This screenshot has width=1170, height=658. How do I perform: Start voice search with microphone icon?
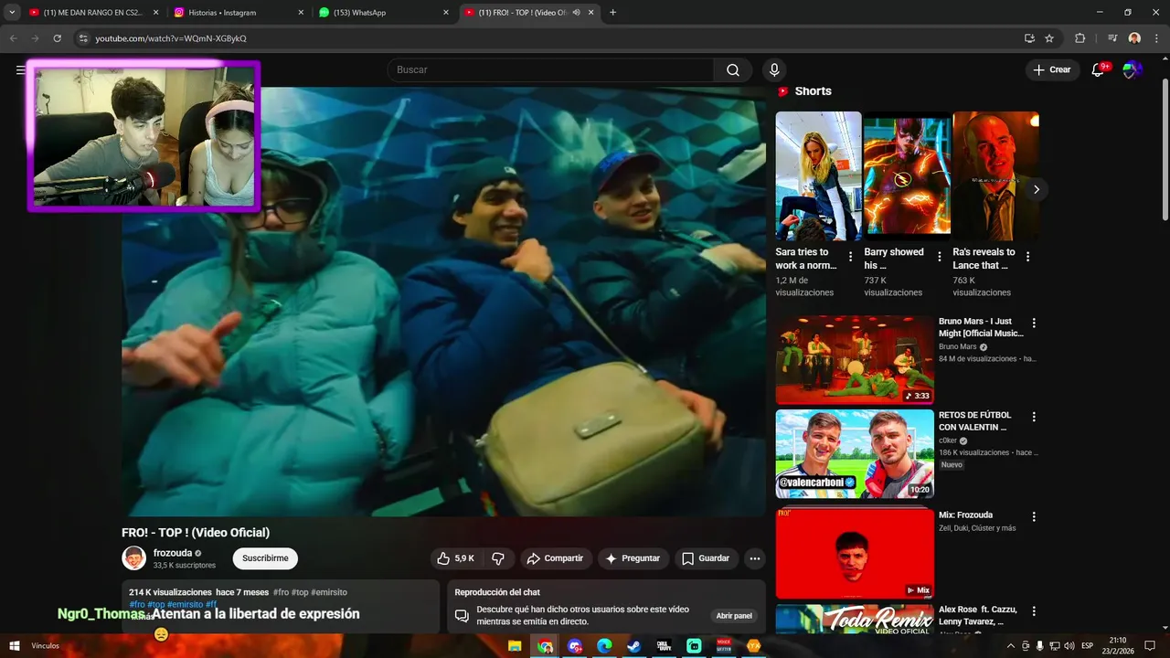[x=774, y=70]
